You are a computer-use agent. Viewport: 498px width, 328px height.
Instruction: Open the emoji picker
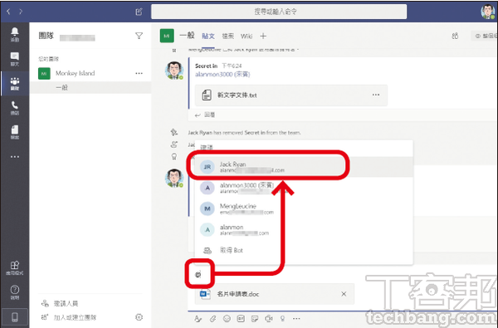227,319
